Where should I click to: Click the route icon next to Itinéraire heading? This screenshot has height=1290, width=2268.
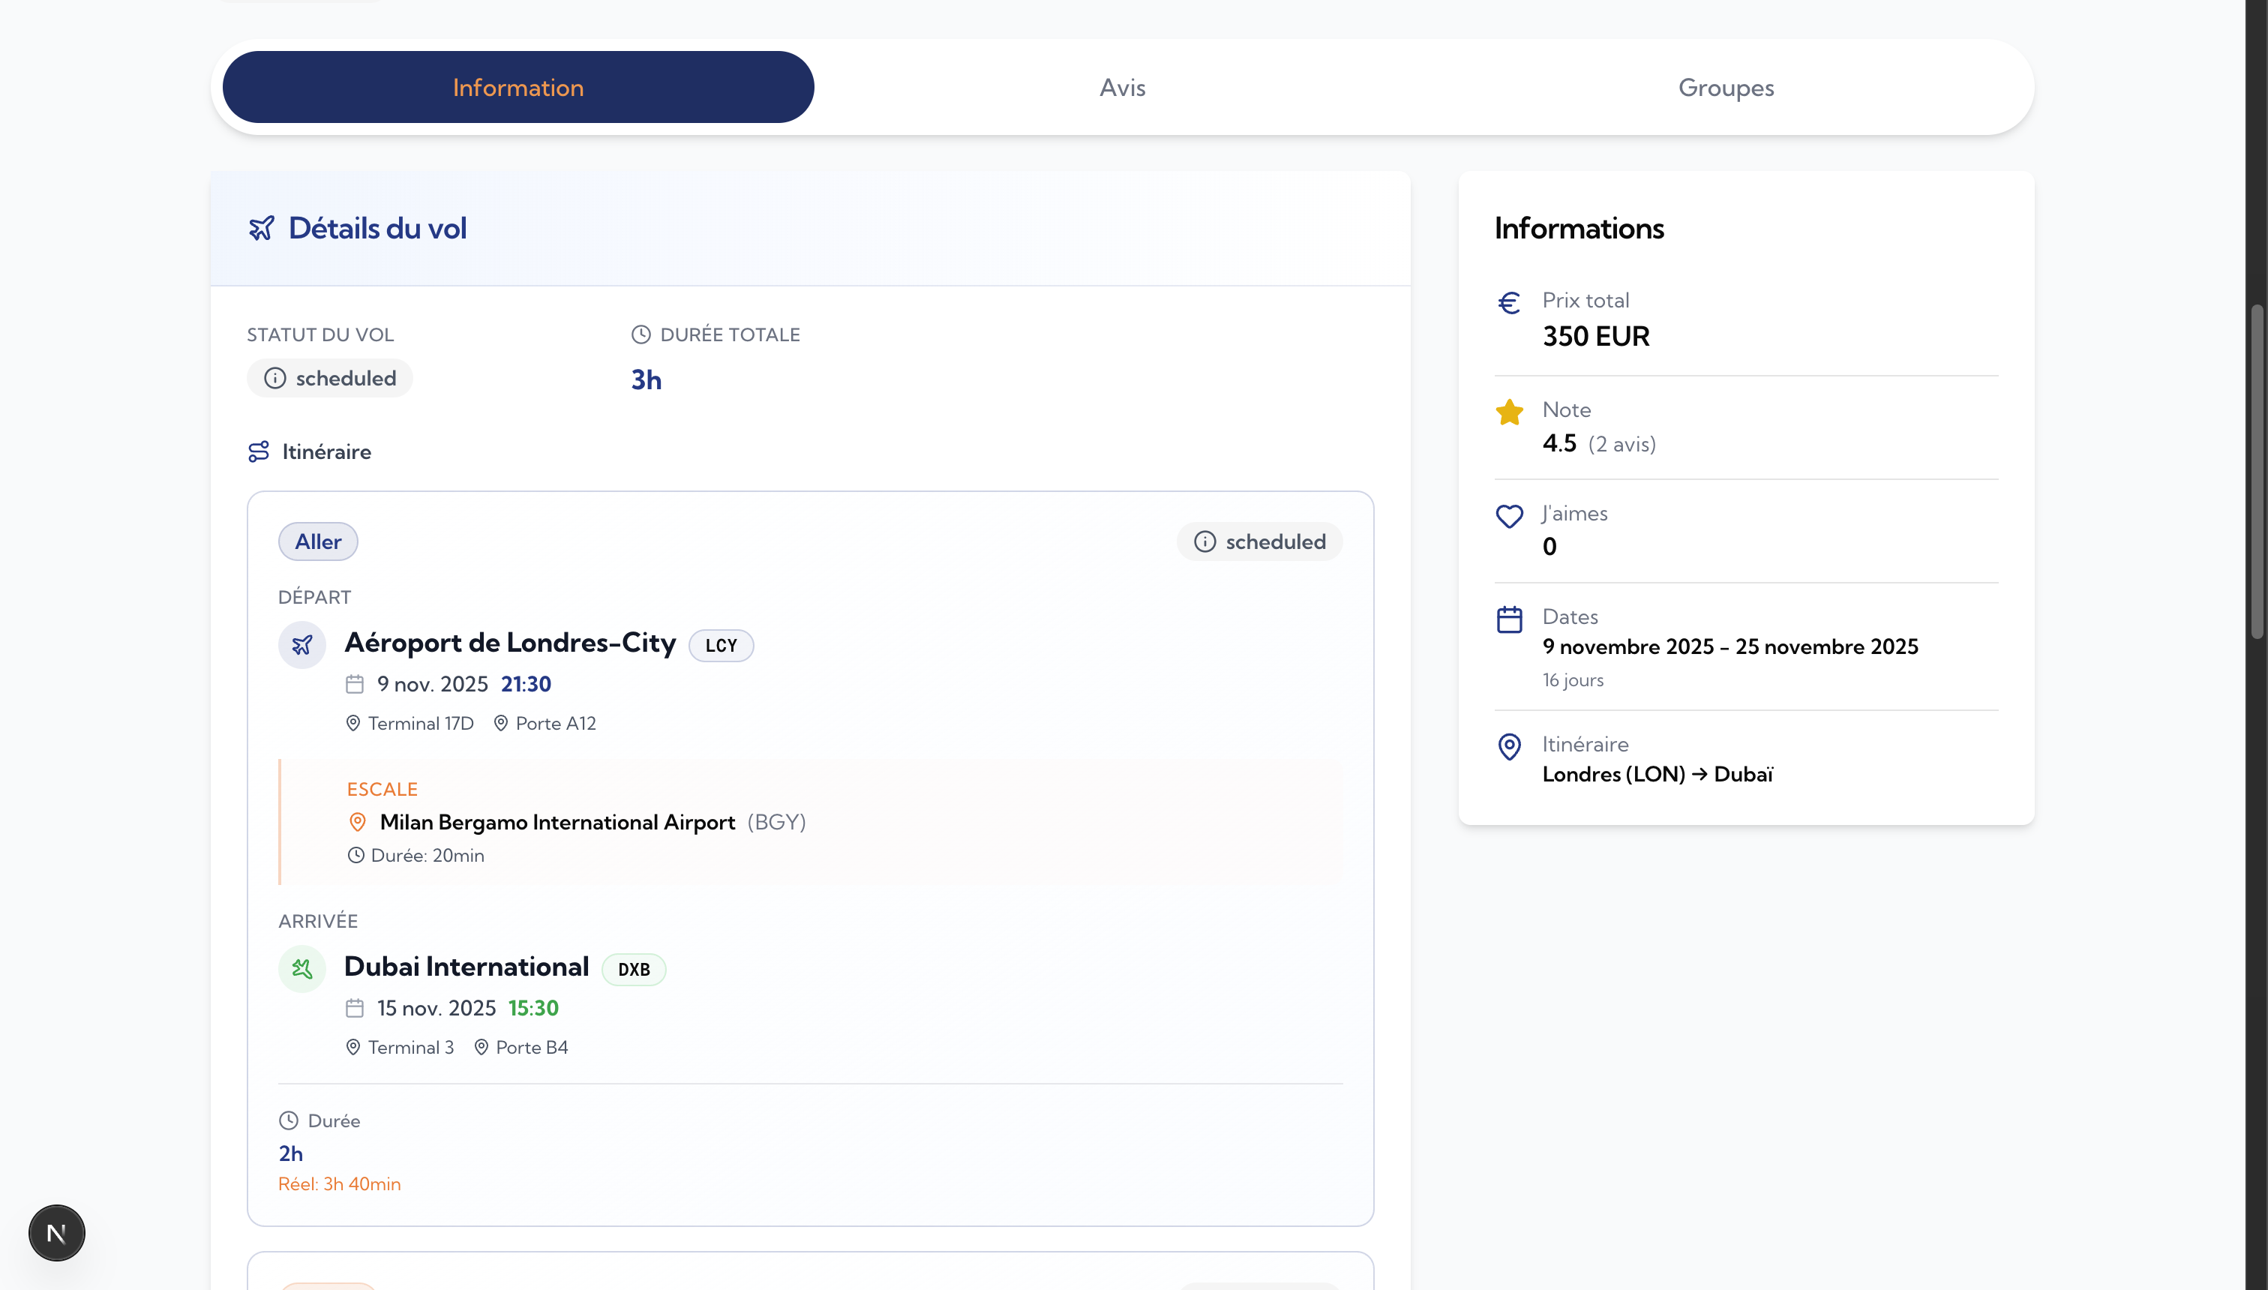pos(259,451)
